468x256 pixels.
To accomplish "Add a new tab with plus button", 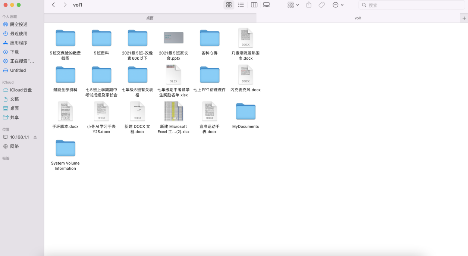I will pyautogui.click(x=464, y=18).
